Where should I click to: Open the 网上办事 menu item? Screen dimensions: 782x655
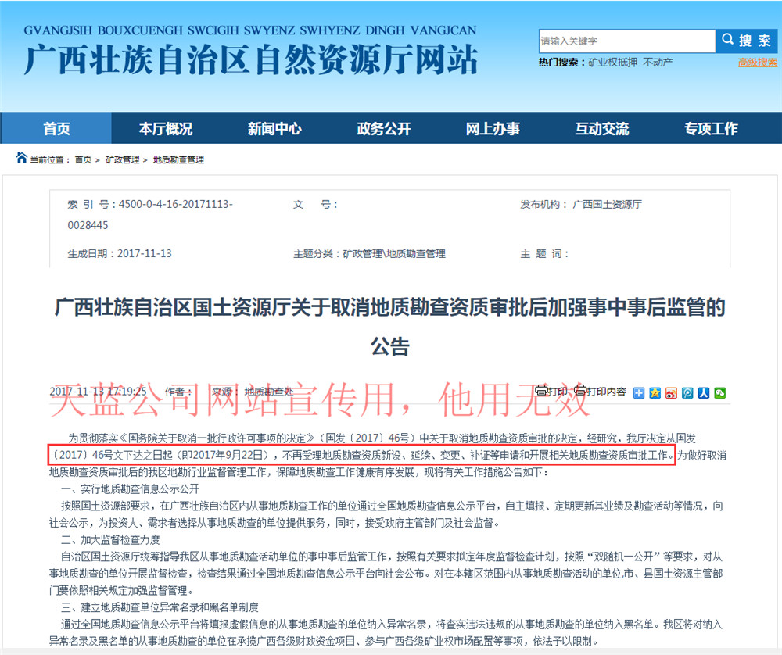(x=493, y=128)
